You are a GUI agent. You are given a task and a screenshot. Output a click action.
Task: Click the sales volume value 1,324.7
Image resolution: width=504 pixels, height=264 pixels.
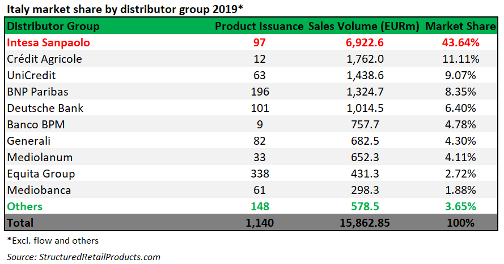[x=365, y=92]
